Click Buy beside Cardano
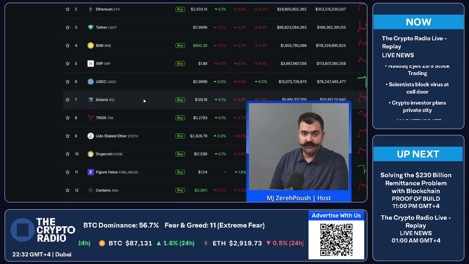 coord(180,190)
